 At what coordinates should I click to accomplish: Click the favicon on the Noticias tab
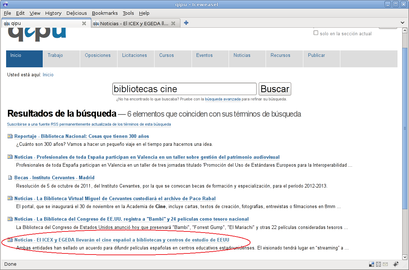[x=96, y=23]
